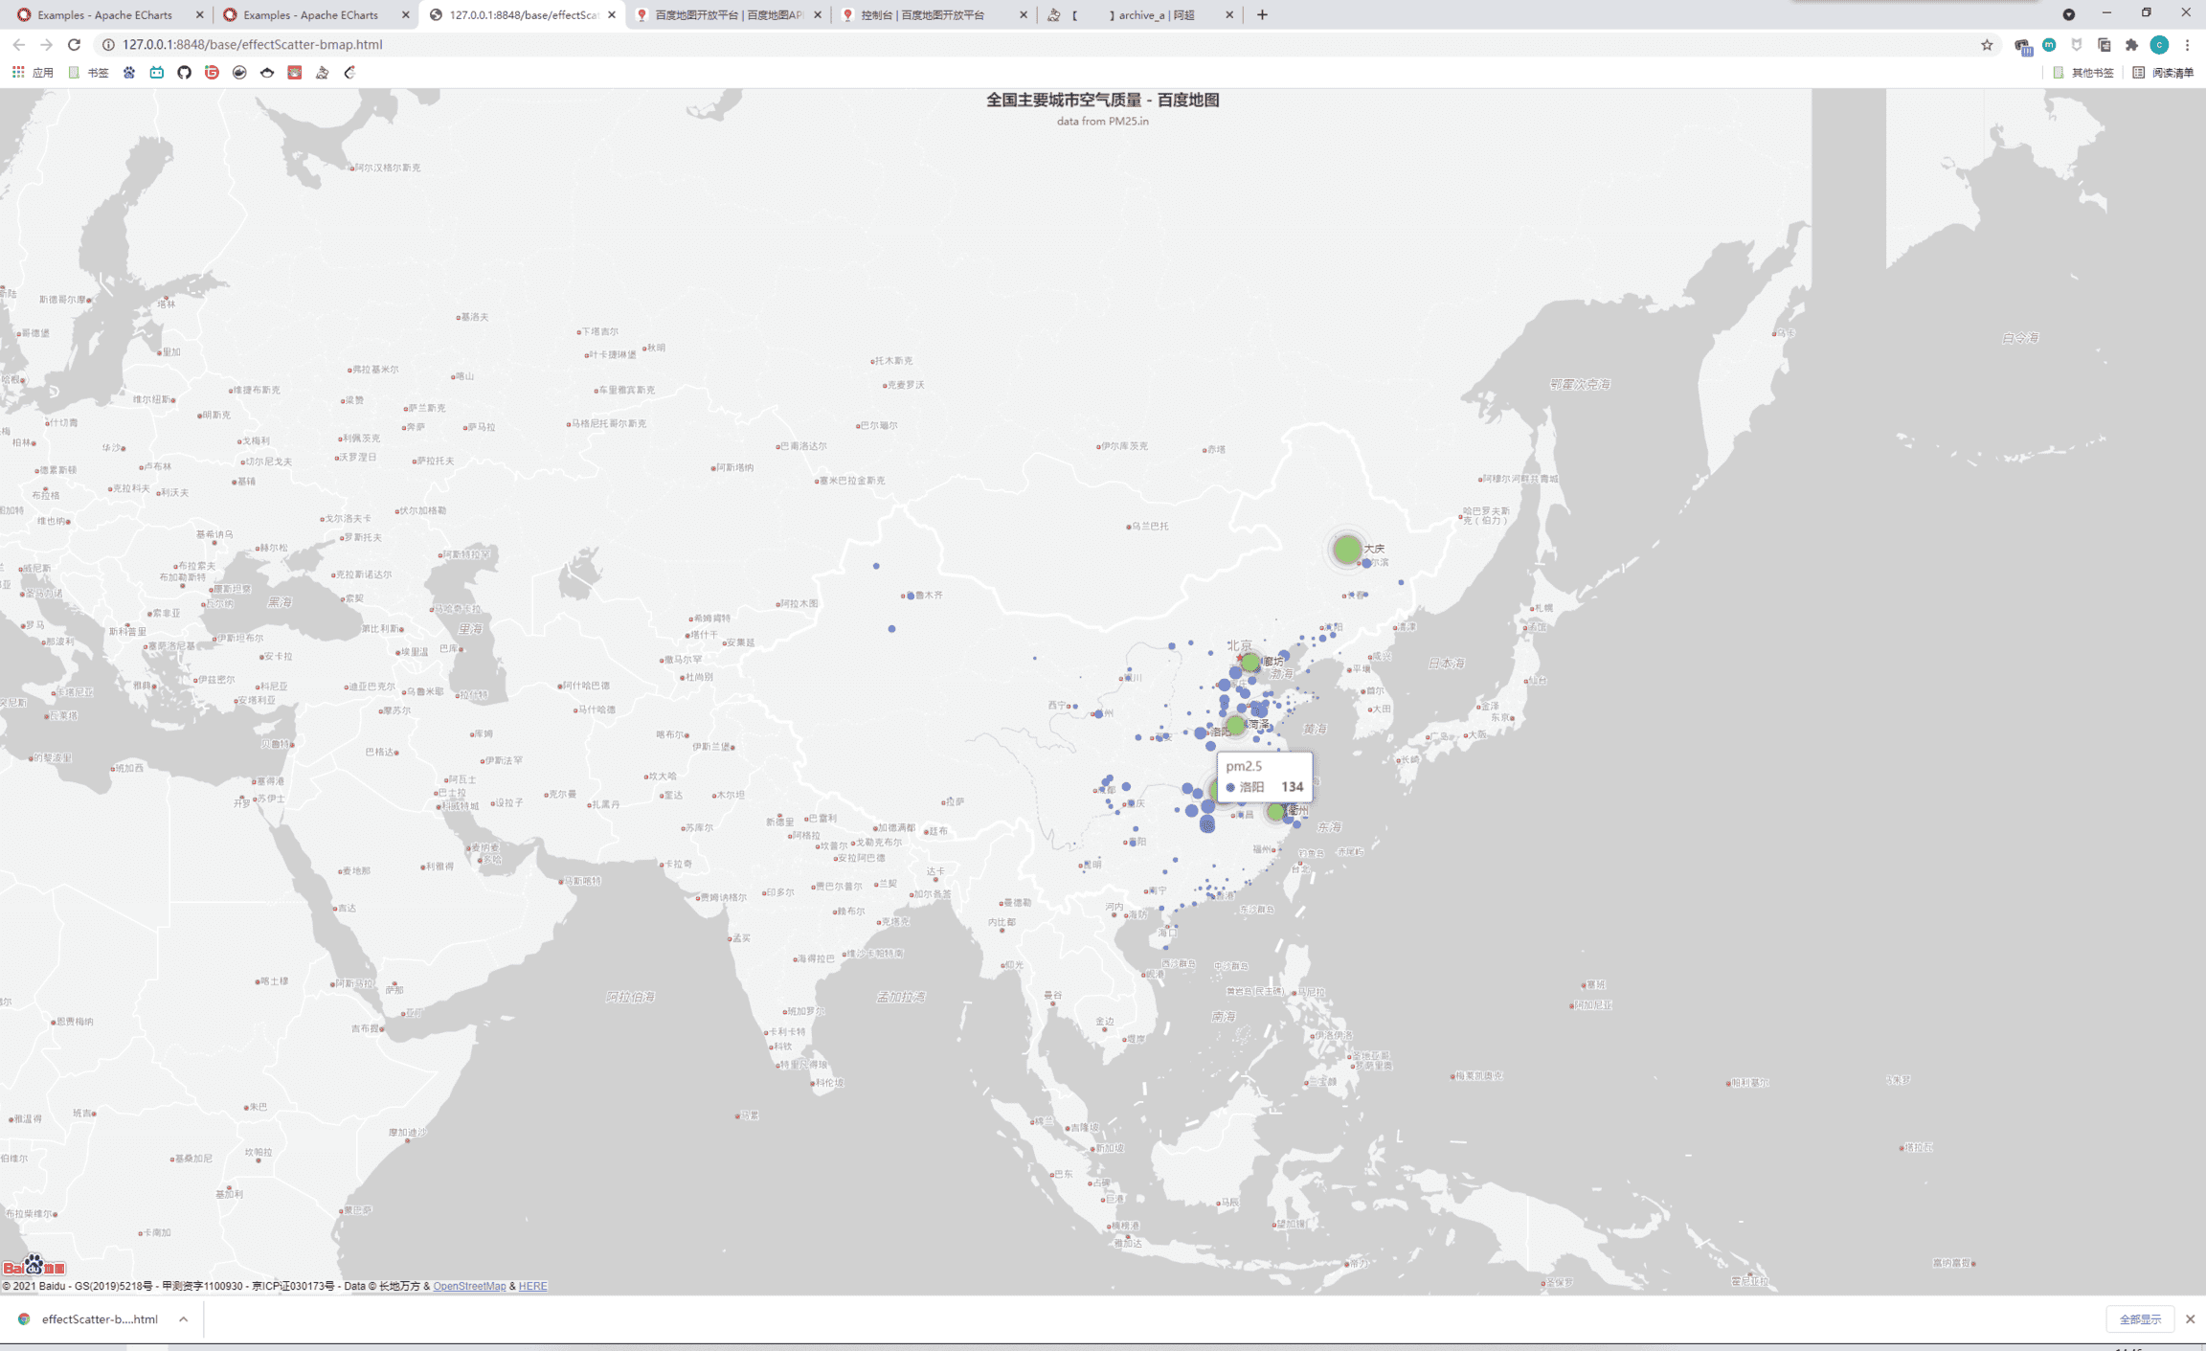
Task: Open the Baidu paw bookmark icon
Action: tap(129, 73)
